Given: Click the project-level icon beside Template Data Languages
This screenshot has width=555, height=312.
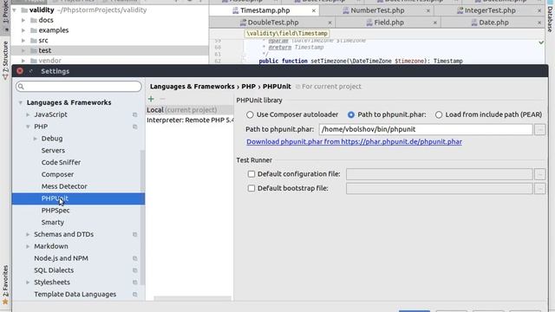Looking at the screenshot, I should pos(135,295).
